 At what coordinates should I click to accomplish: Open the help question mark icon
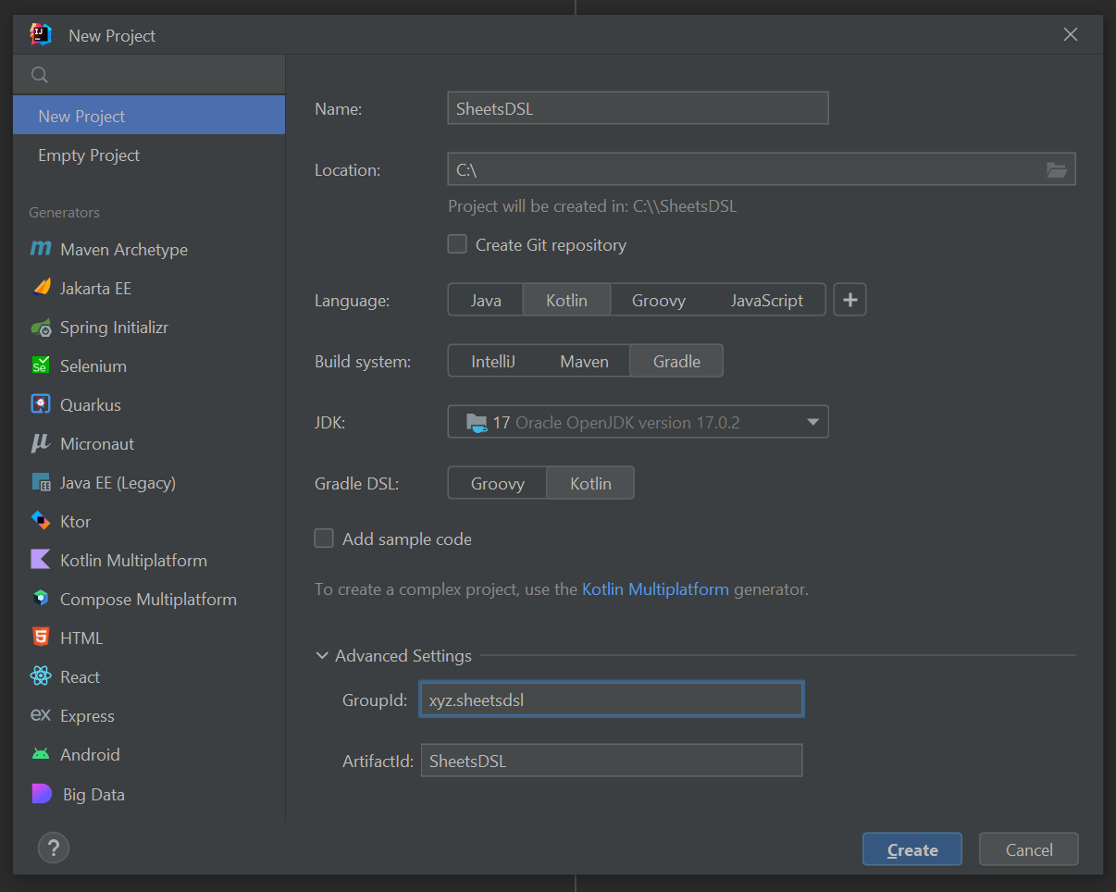point(53,848)
